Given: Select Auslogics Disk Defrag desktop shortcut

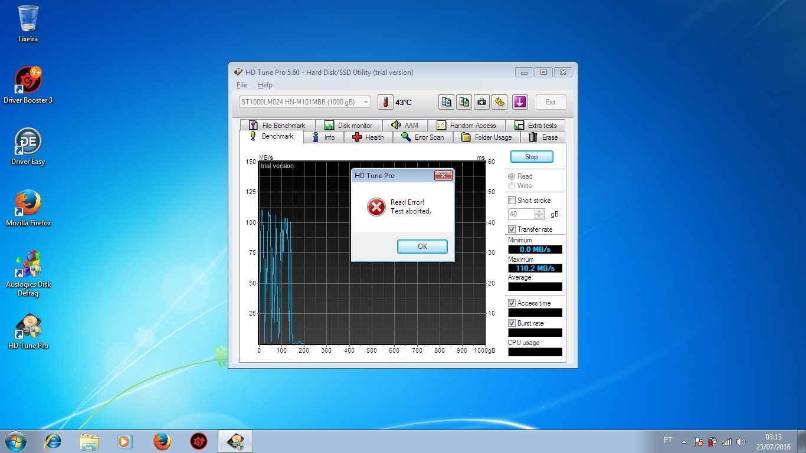Looking at the screenshot, I should [28, 274].
